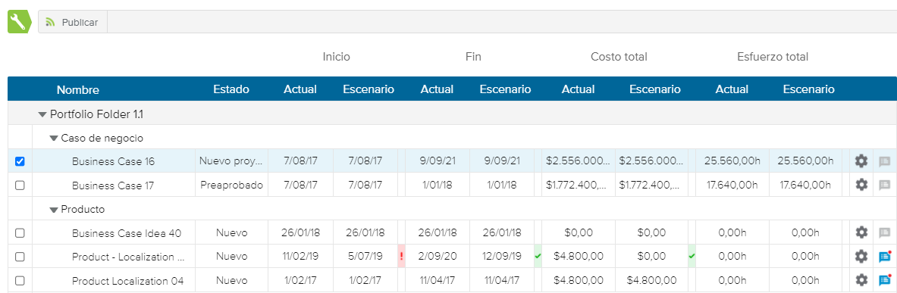Open blue comment icon for Product Localization 04
The image size is (897, 293).
[x=884, y=280]
